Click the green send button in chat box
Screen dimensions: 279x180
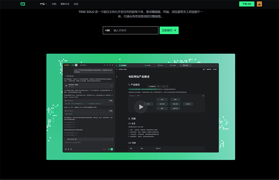point(112,149)
